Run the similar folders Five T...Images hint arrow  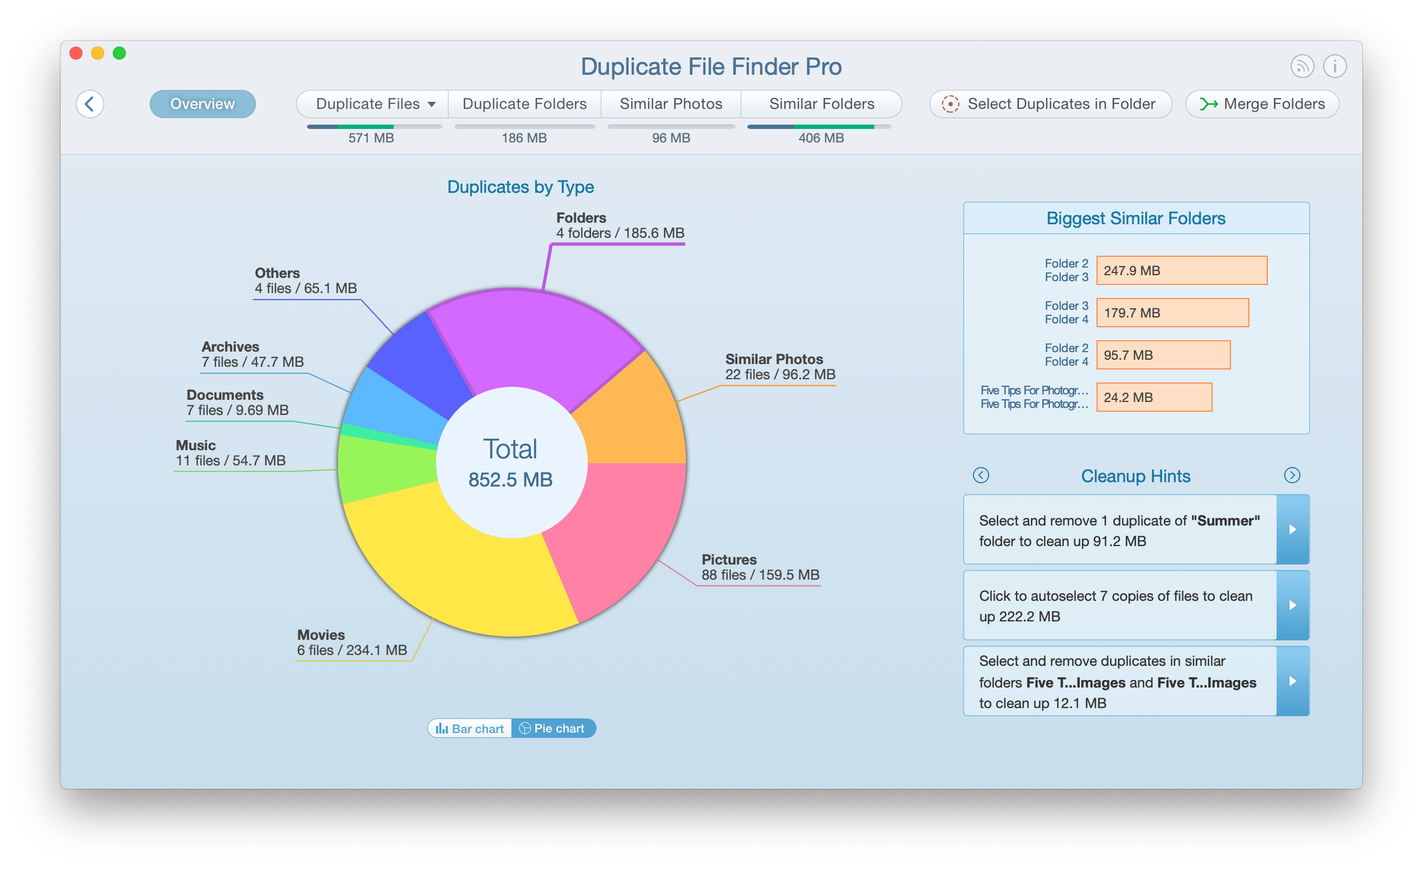point(1292,681)
